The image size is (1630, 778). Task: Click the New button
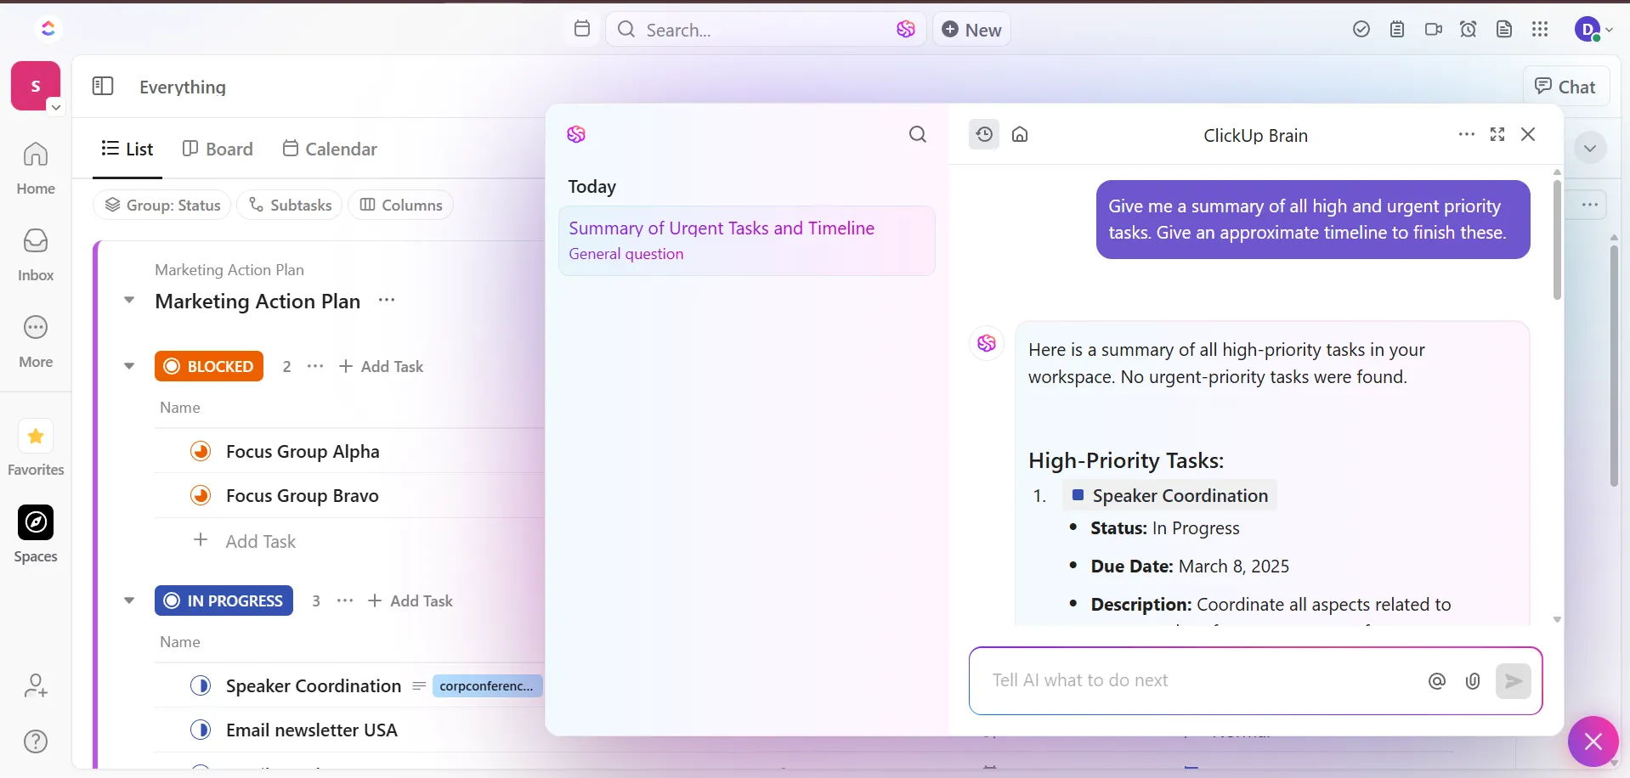click(971, 30)
